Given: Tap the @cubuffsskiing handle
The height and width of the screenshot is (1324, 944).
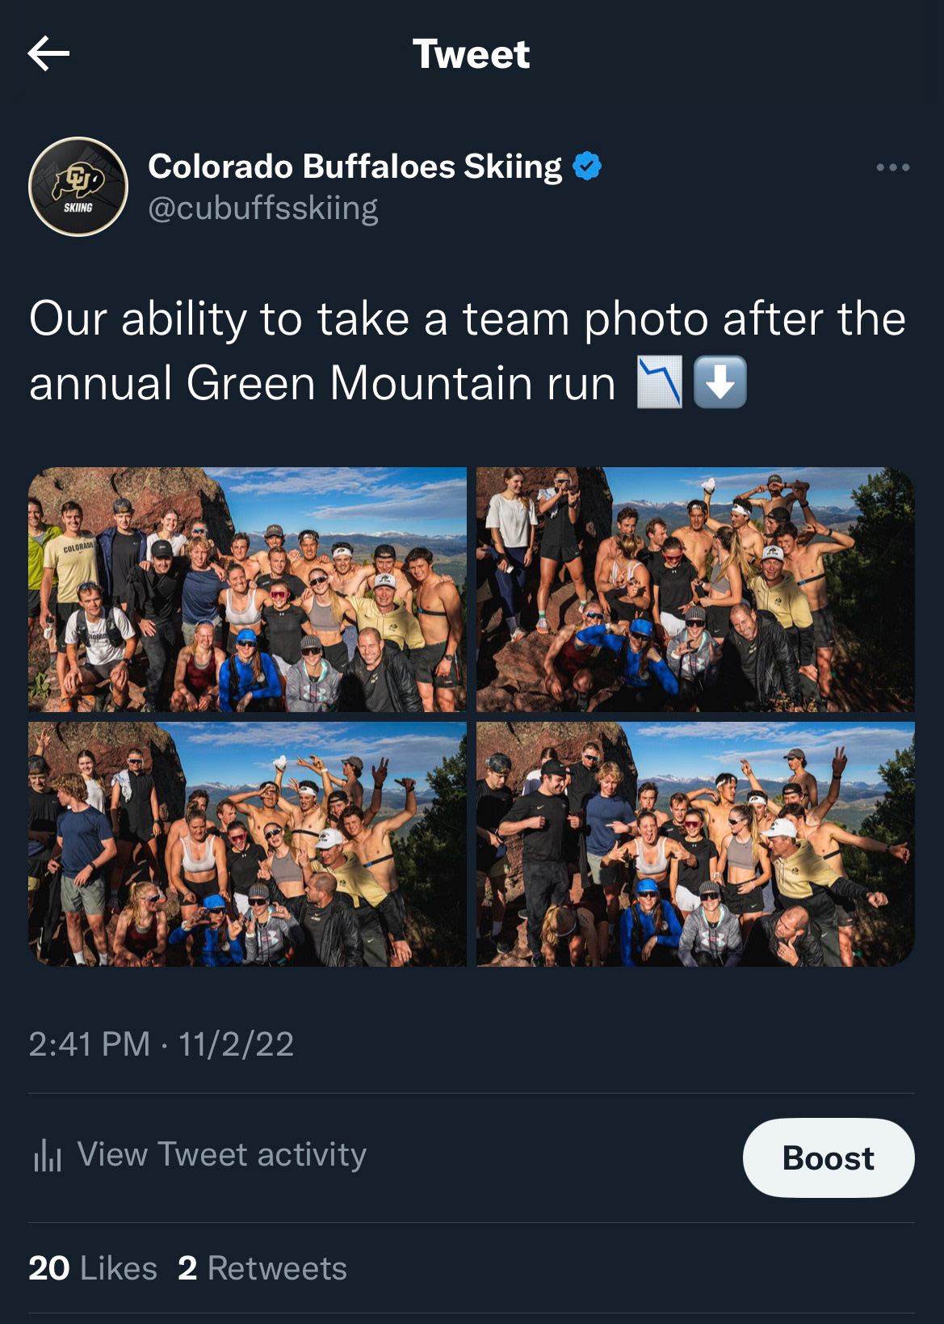Looking at the screenshot, I should click(x=263, y=209).
